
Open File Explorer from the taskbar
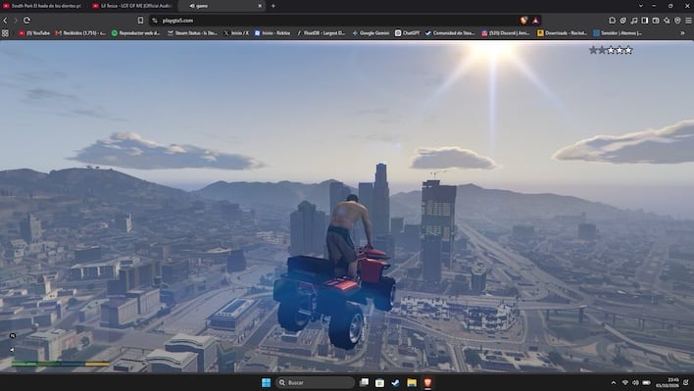click(x=412, y=382)
